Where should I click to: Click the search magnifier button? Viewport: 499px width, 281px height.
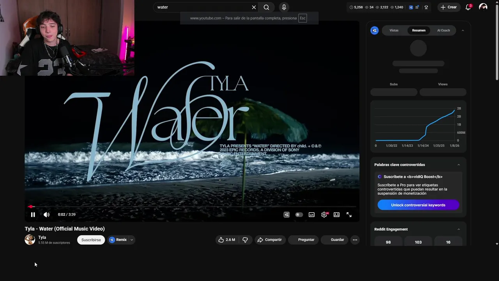coord(266,7)
